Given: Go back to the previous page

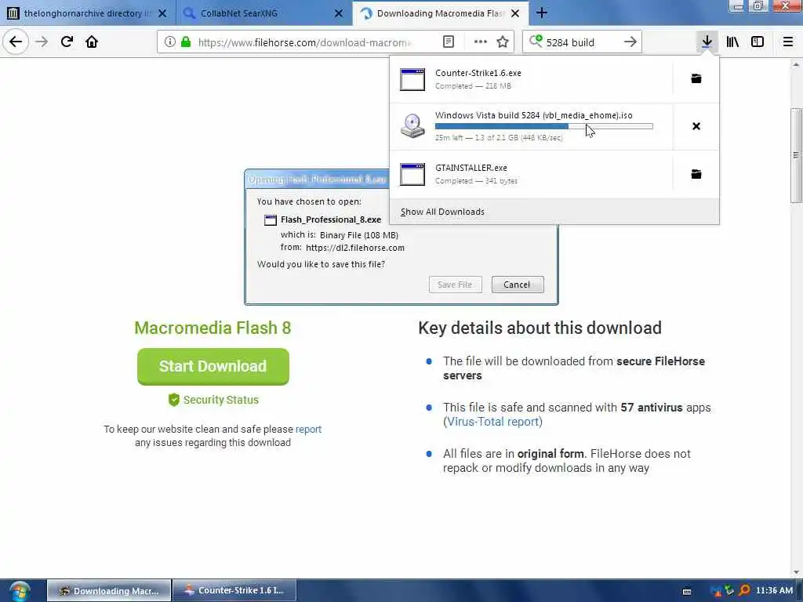Looking at the screenshot, I should pos(16,42).
